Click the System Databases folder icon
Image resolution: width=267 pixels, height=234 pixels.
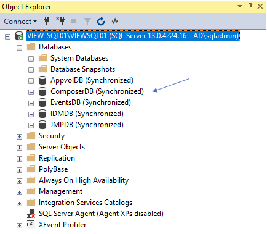(x=42, y=58)
